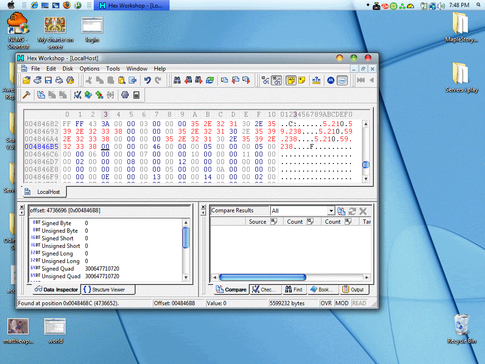Toggle the yellow plus note icon
485x364 pixels.
(302, 81)
